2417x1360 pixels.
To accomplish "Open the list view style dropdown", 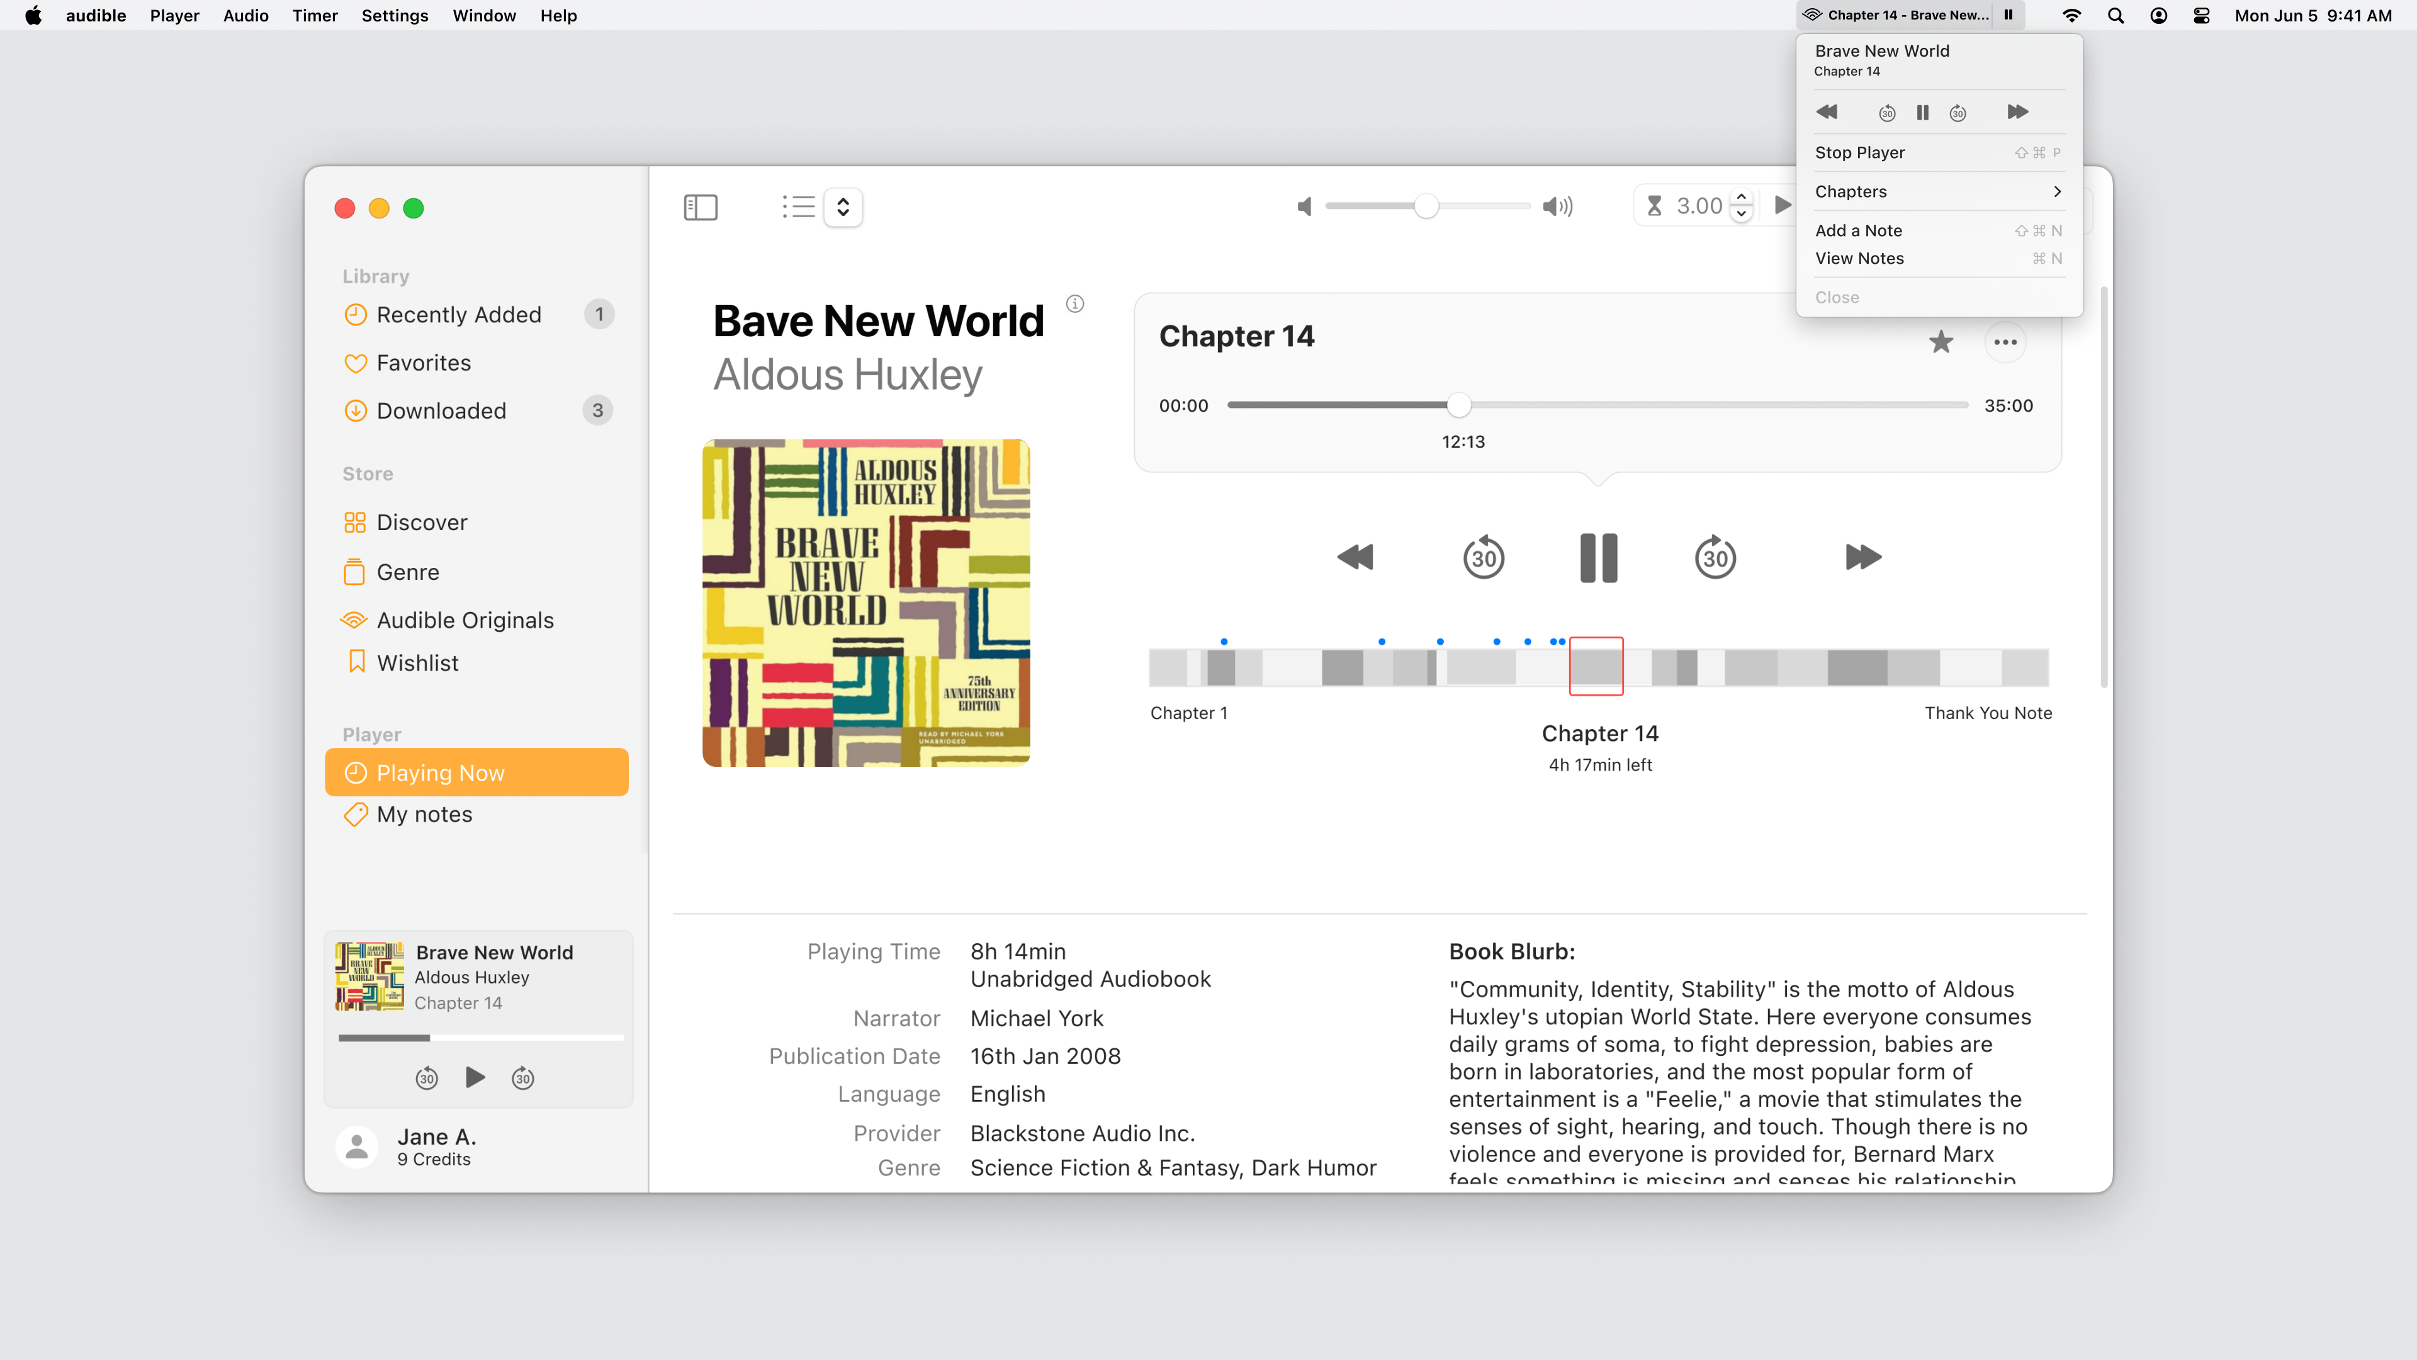I will 843,207.
